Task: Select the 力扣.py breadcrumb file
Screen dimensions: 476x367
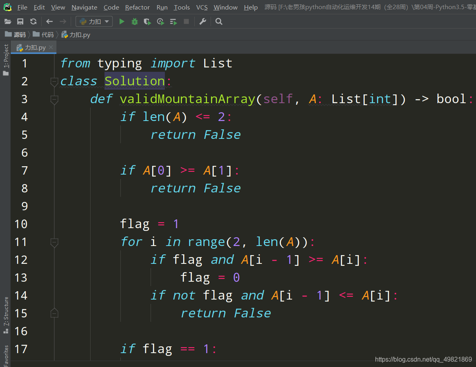Action: [76, 35]
